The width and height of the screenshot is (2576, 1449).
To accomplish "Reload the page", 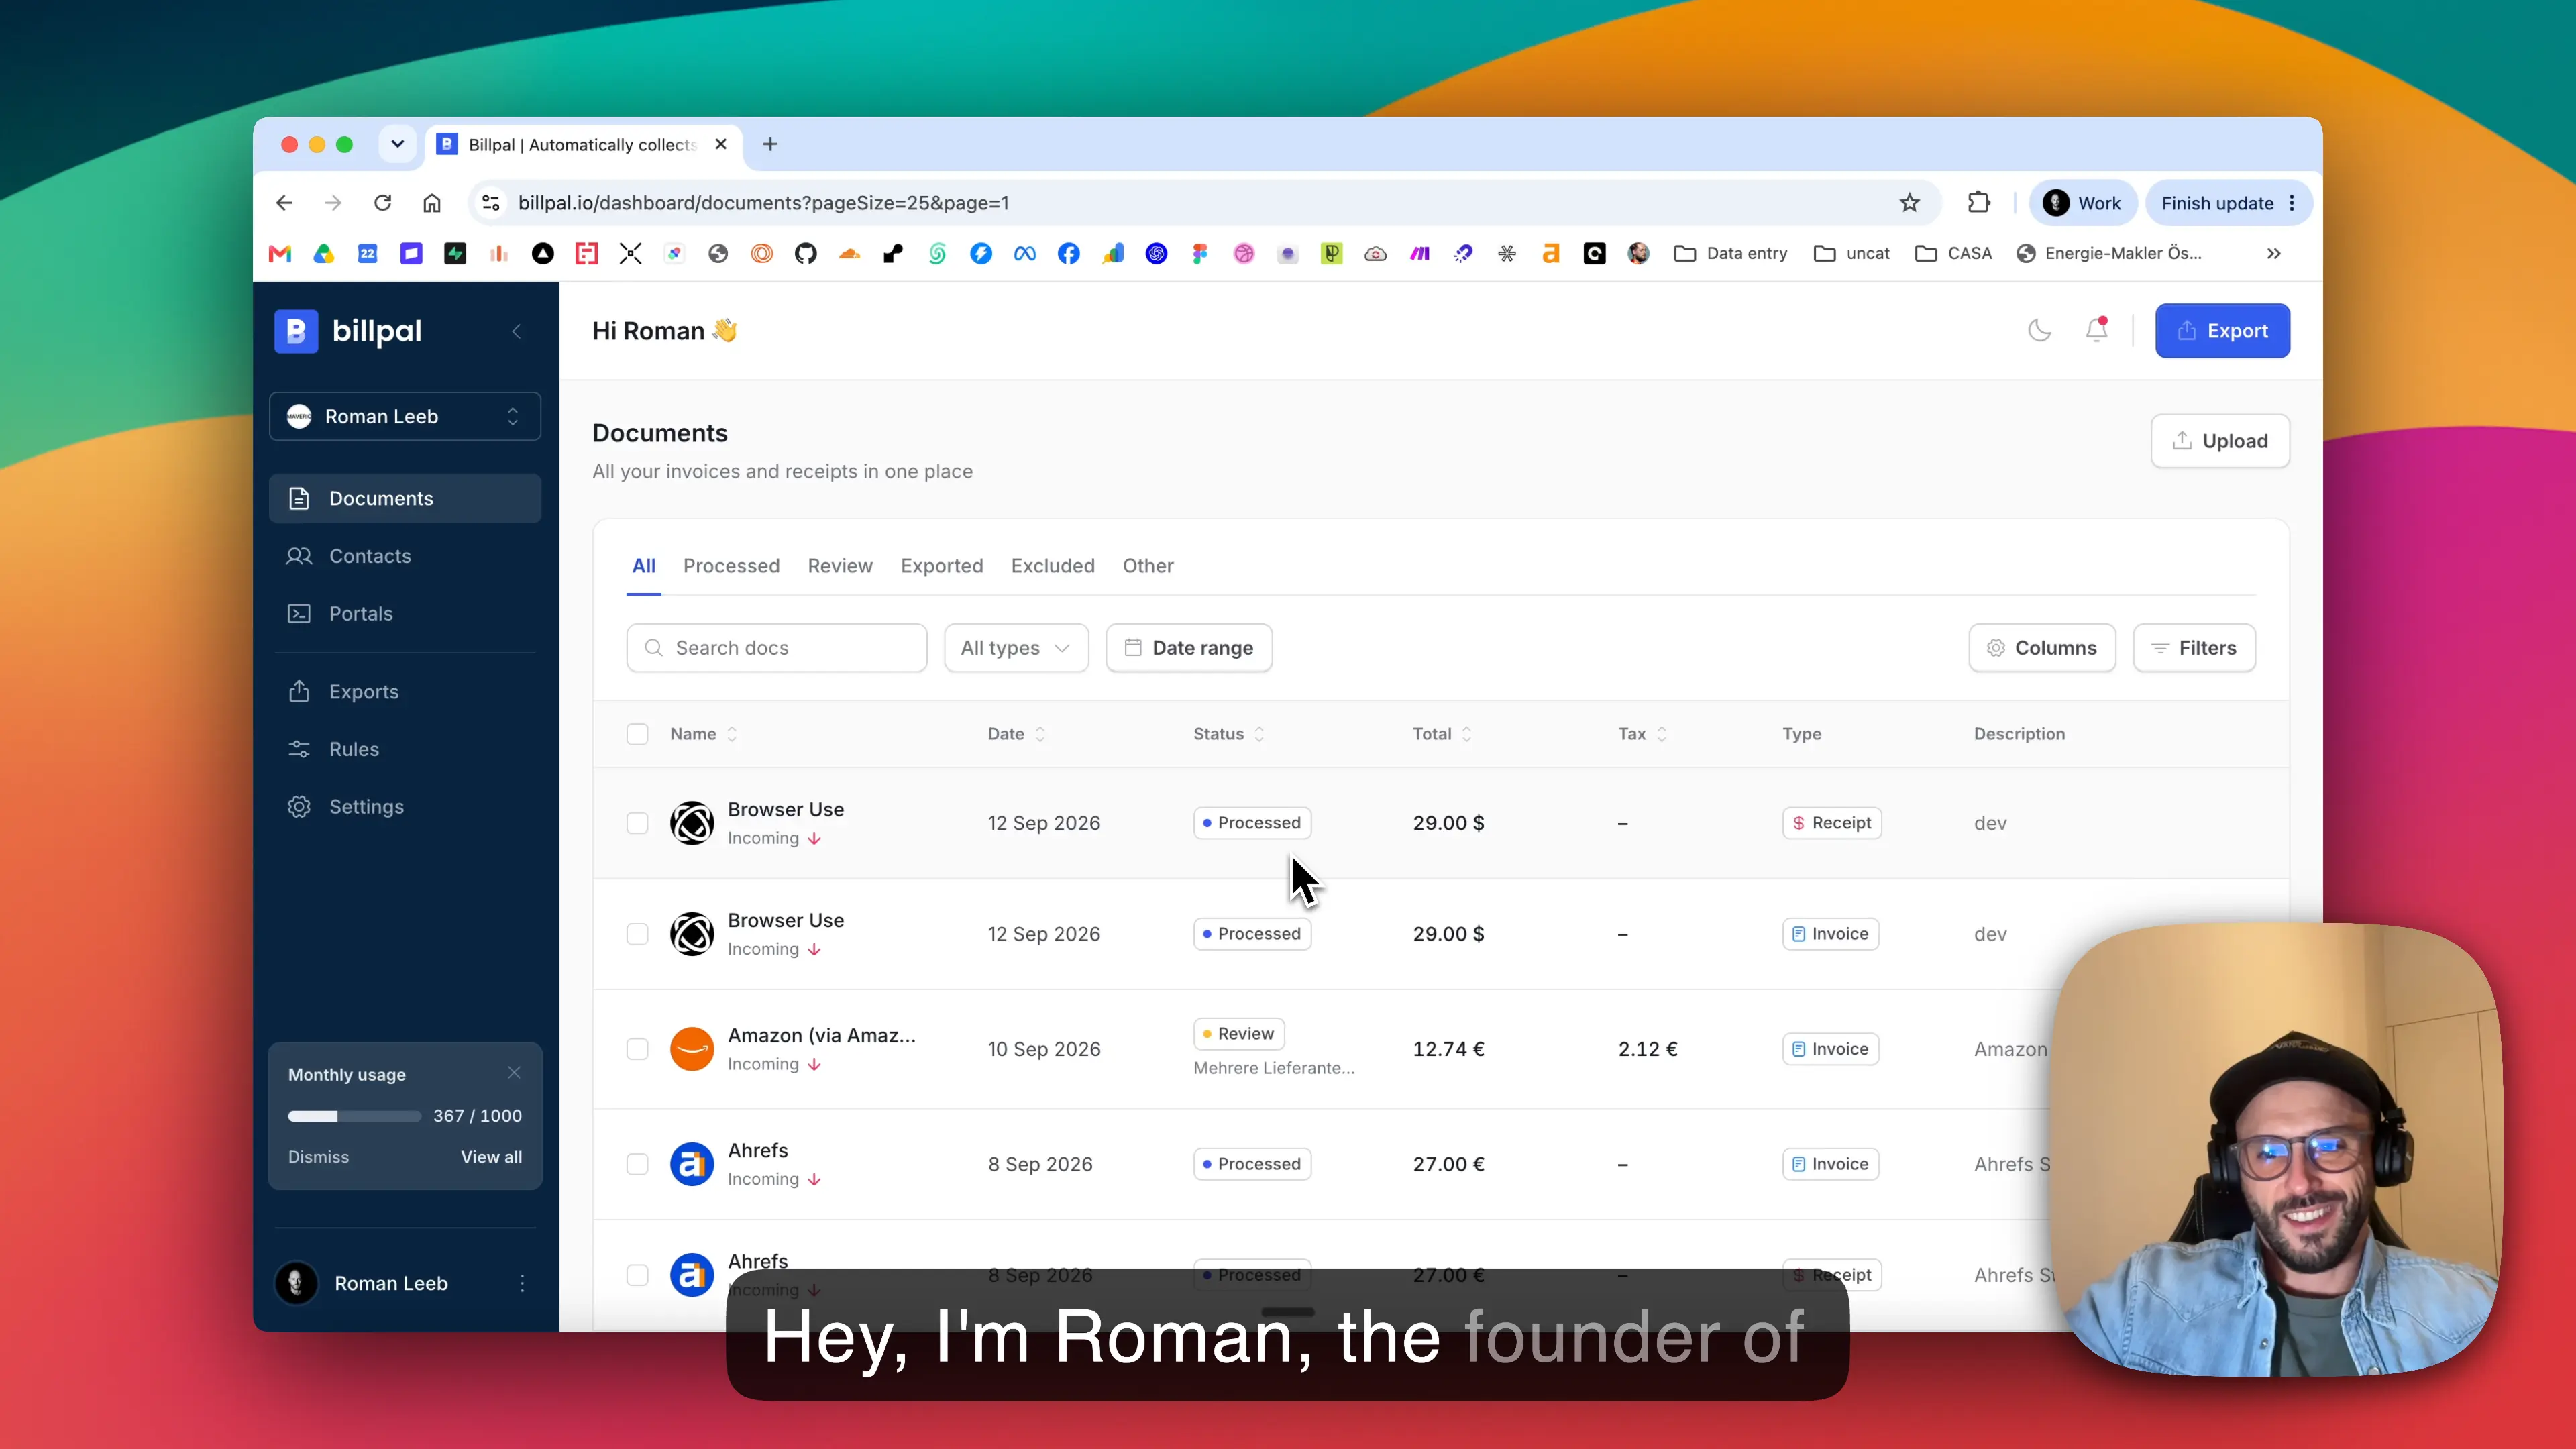I will coord(382,203).
